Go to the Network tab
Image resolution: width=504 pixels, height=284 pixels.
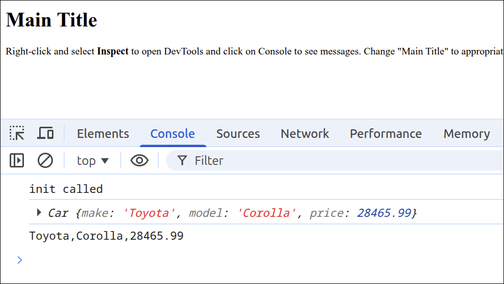click(x=305, y=134)
